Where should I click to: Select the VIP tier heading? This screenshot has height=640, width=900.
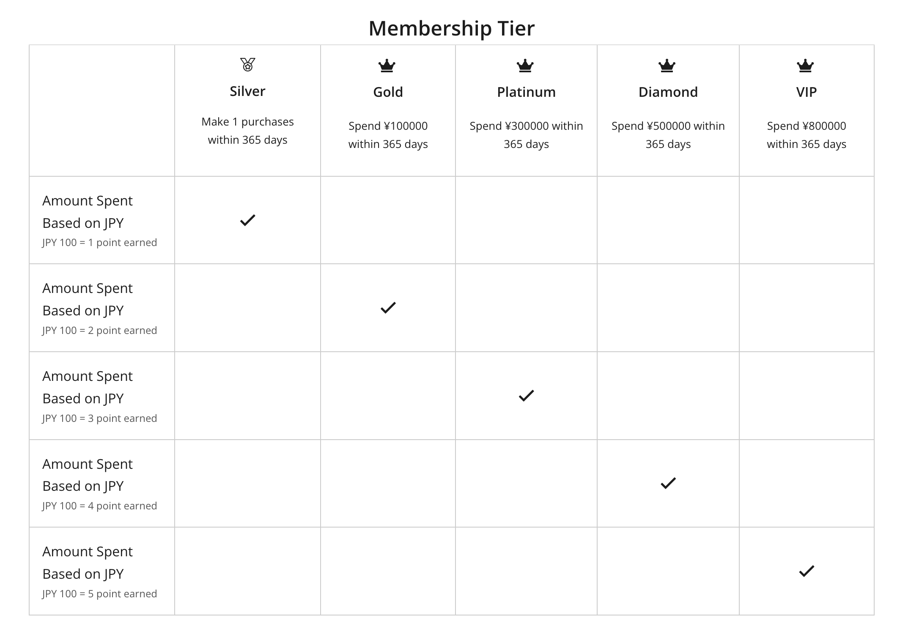807,92
